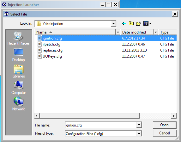The image size is (181, 142).
Task: Click the Open button
Action: (x=165, y=125)
